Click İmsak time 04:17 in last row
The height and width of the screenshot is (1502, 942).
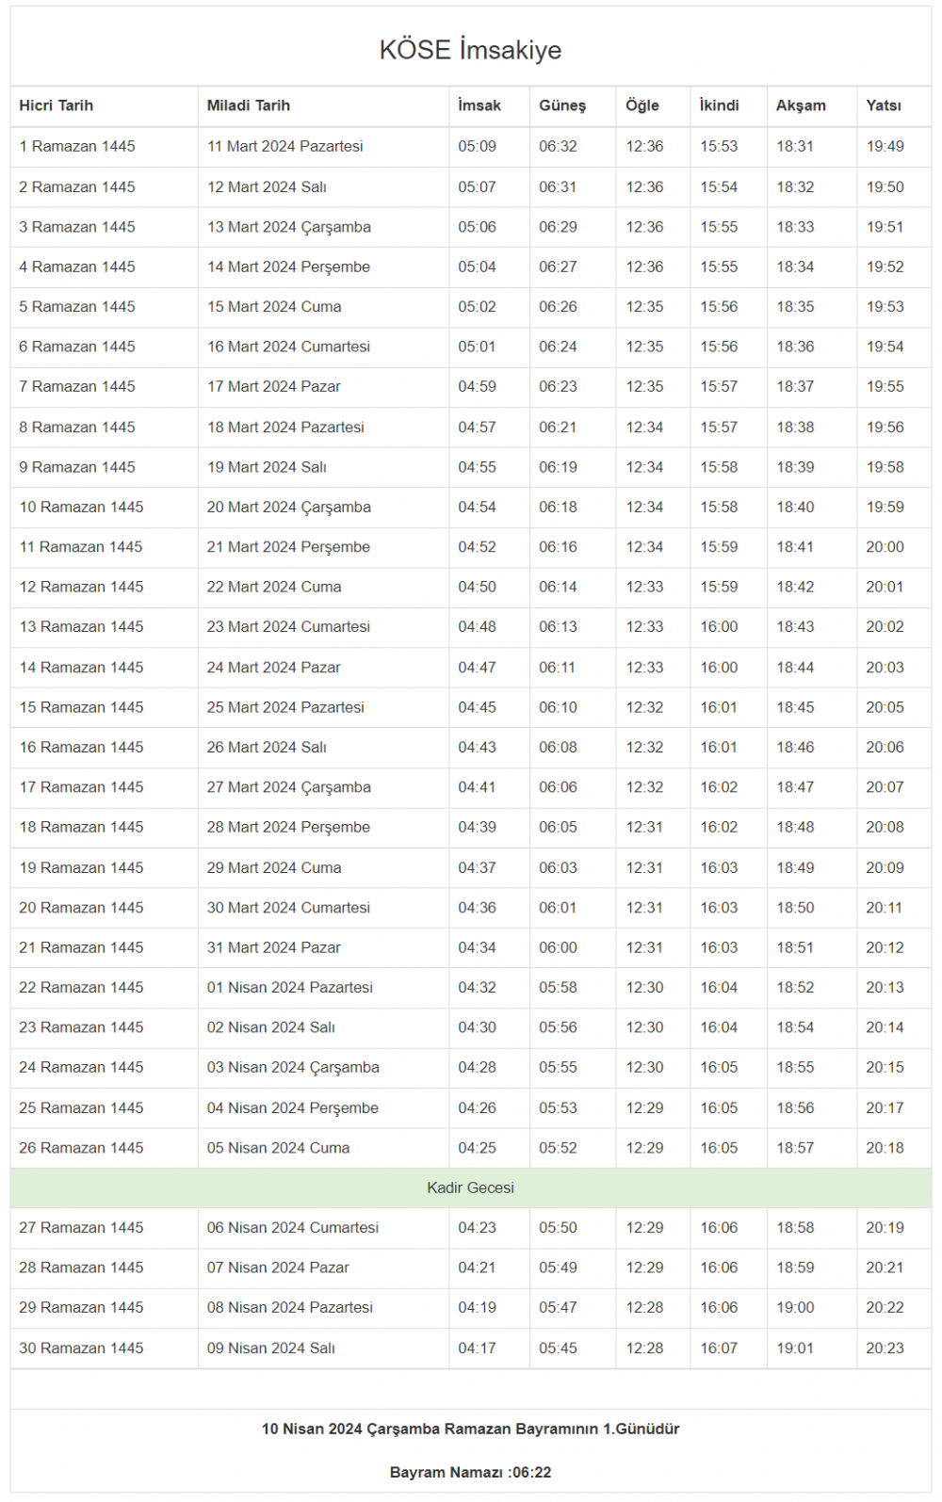point(477,1348)
